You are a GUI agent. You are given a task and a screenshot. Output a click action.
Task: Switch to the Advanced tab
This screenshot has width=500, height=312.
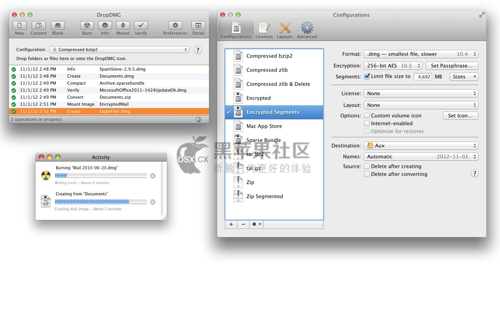click(x=307, y=30)
